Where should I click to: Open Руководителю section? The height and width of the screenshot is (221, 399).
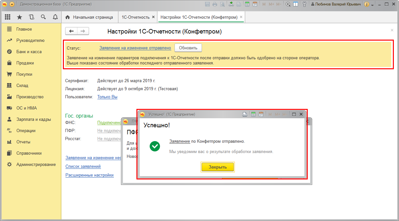coord(31,40)
